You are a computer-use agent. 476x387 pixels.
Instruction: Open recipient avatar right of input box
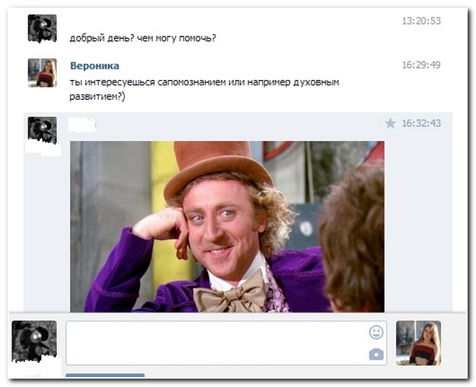418,343
